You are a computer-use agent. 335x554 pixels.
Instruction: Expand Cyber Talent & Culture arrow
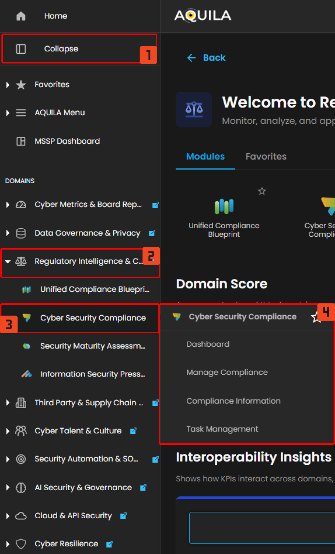(x=8, y=431)
